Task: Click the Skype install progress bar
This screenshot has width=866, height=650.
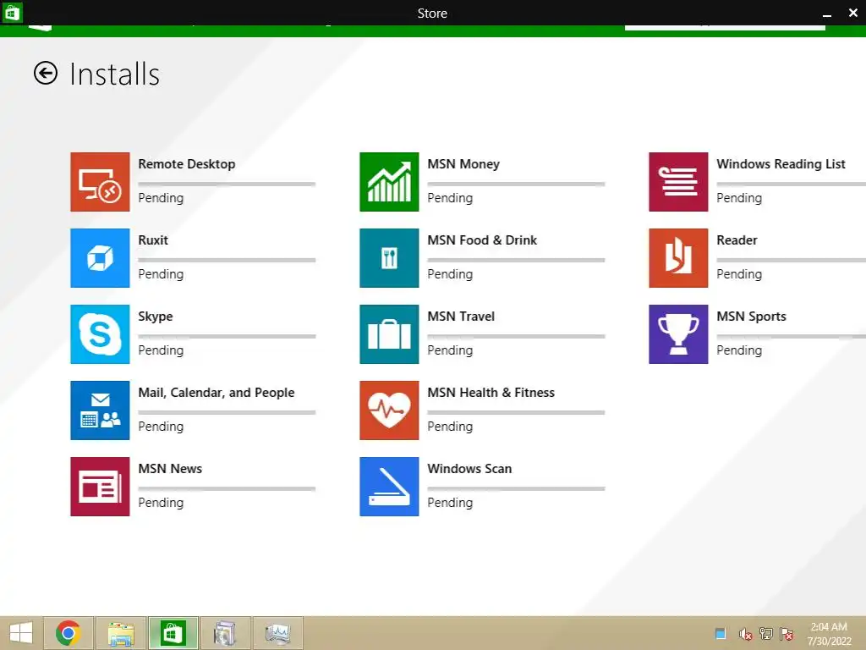Action: pos(227,337)
